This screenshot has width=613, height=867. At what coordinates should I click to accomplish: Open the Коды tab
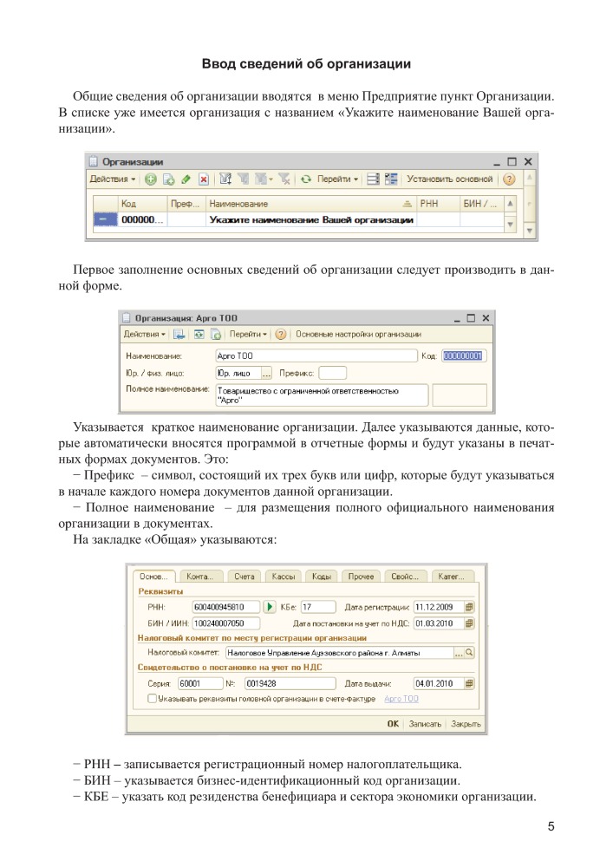(321, 577)
